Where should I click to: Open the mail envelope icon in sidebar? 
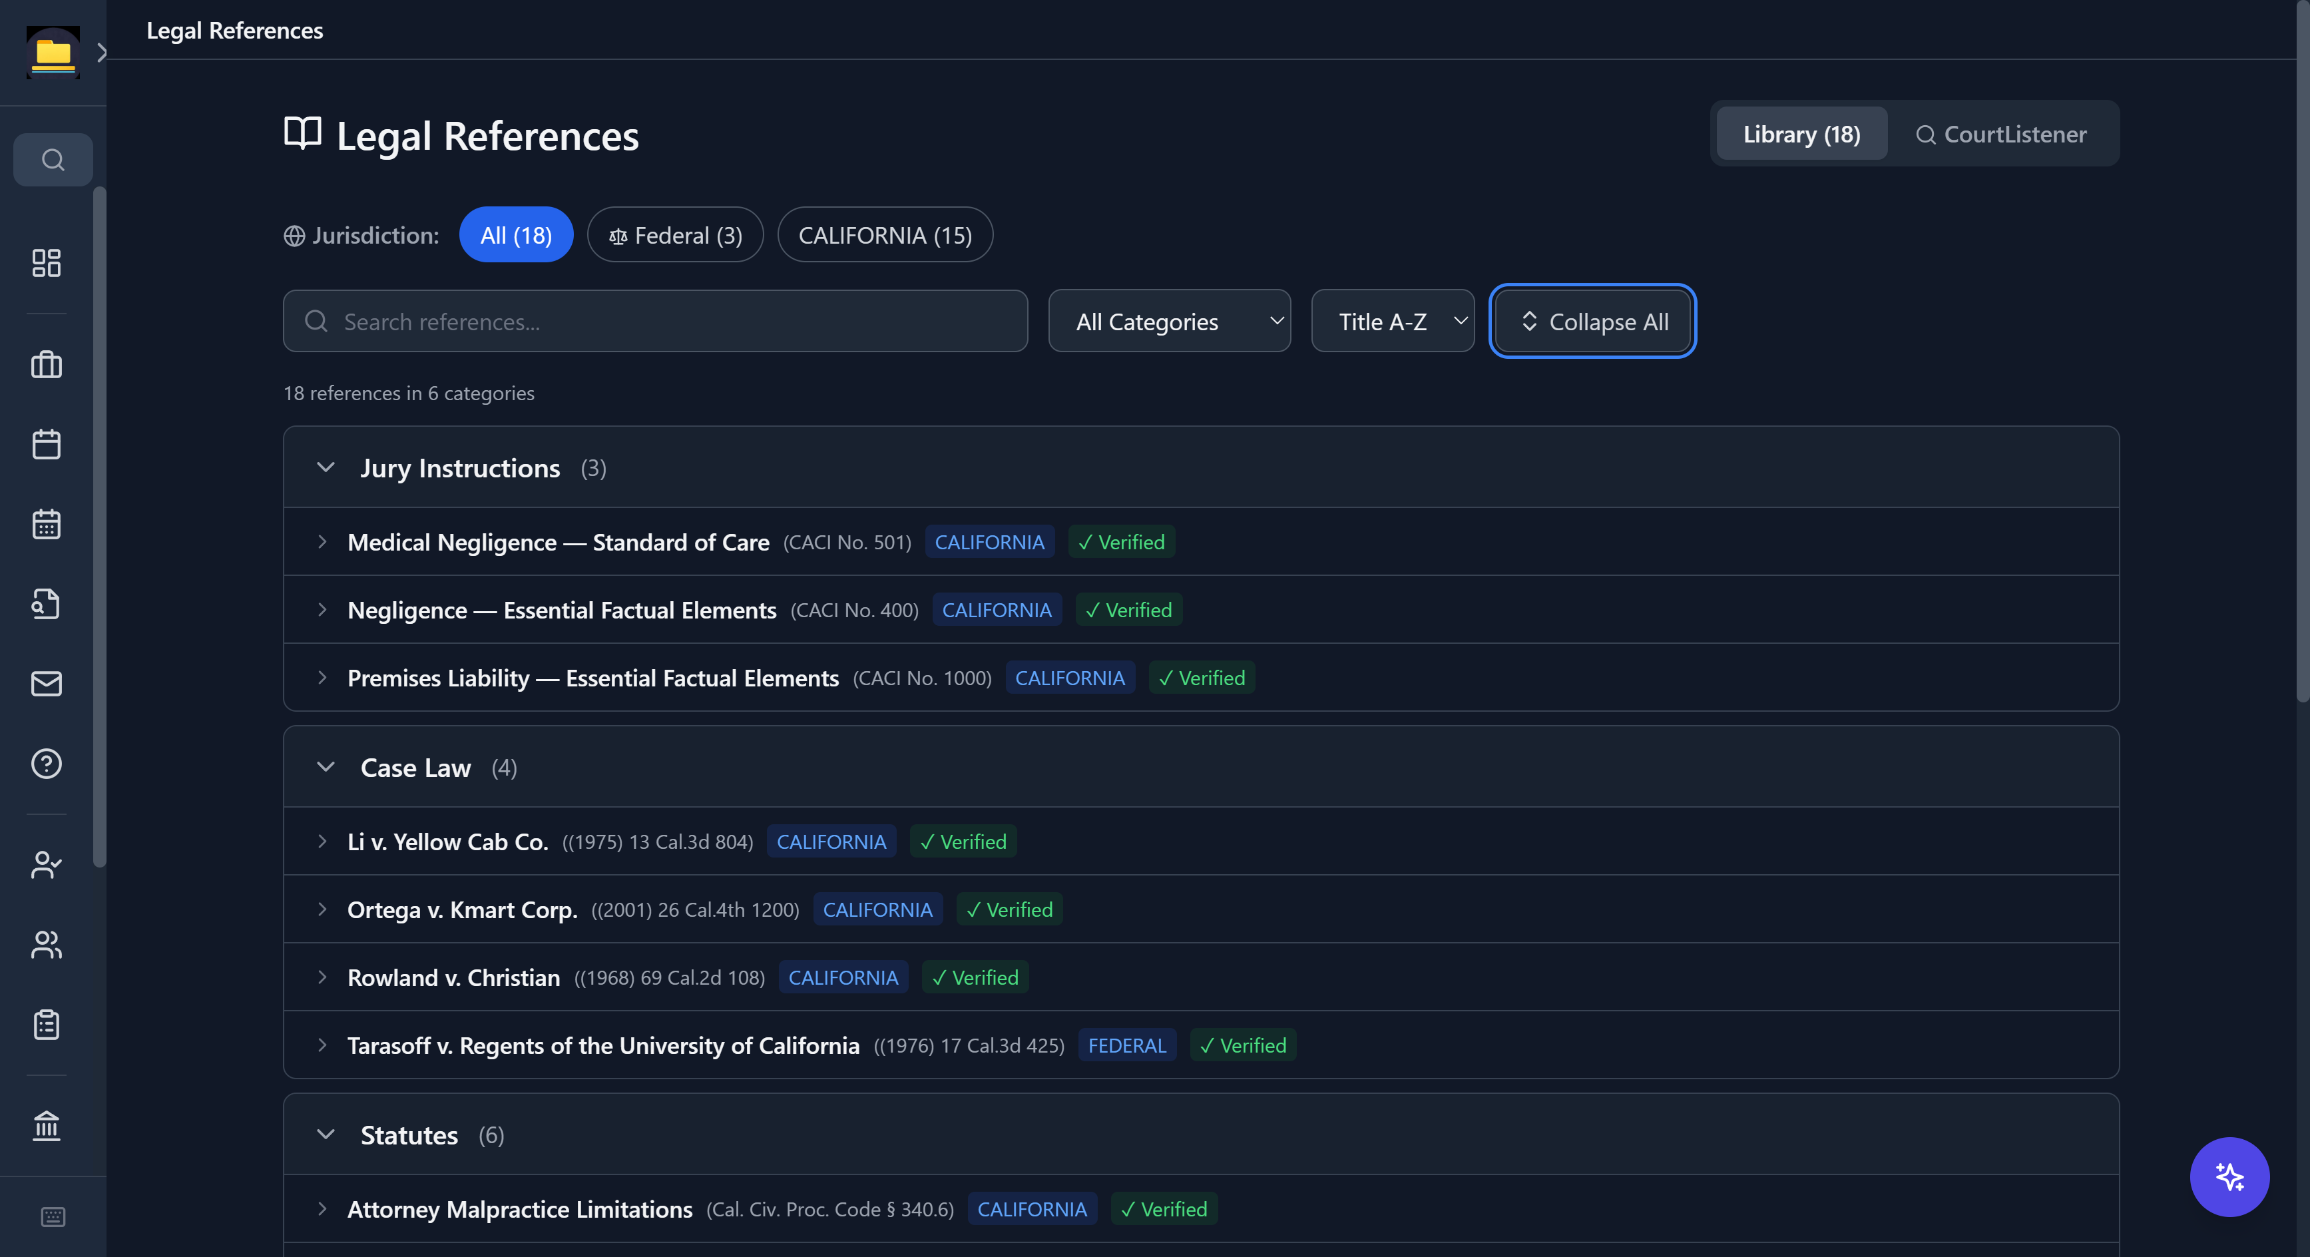coord(47,683)
